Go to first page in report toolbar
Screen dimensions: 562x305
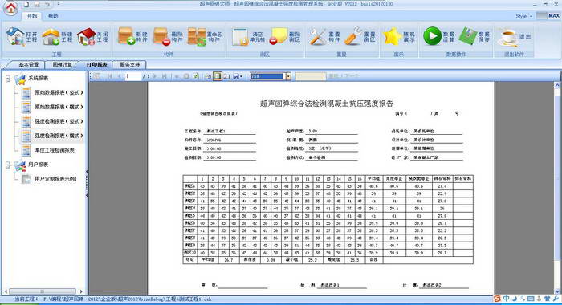pos(110,76)
